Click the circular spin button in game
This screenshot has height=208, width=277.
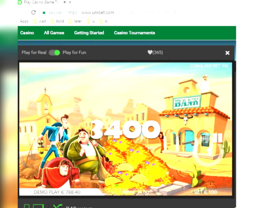pos(208,151)
